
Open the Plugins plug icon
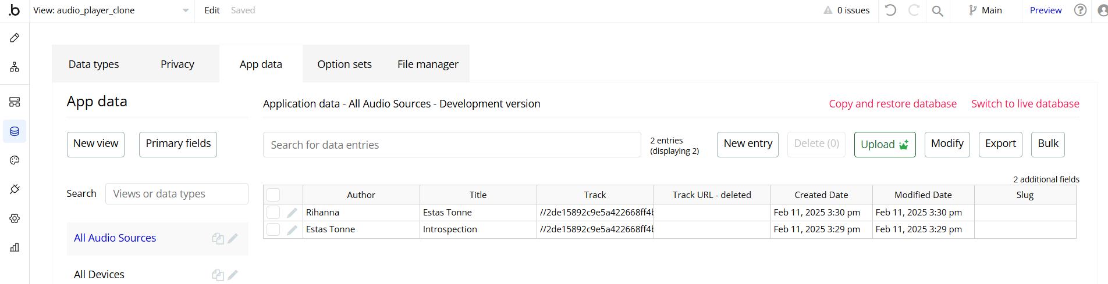coord(15,189)
